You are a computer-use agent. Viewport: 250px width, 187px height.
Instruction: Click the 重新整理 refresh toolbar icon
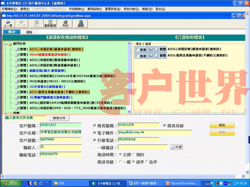[50, 23]
